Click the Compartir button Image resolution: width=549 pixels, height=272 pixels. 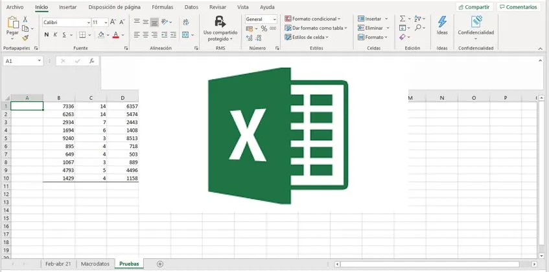[474, 7]
